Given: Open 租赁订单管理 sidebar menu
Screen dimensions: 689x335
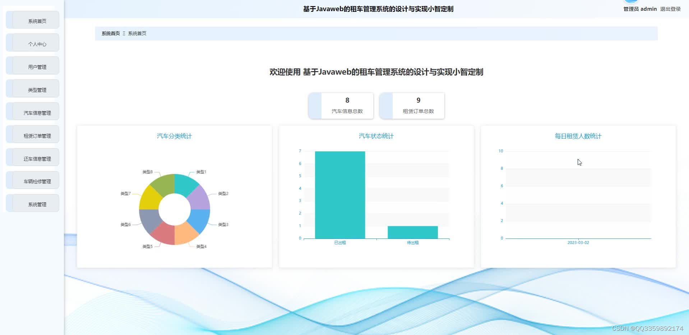Looking at the screenshot, I should [x=33, y=135].
